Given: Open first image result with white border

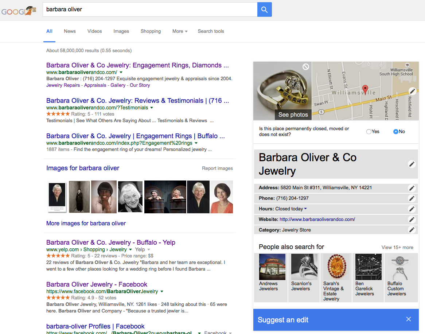Looking at the screenshot, I should coord(57,197).
